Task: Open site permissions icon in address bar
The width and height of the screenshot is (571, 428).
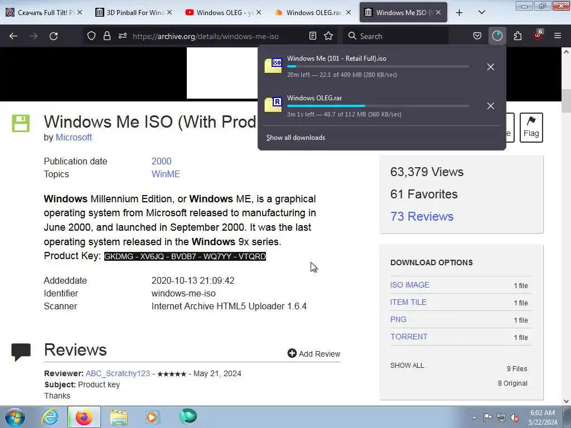Action: tap(122, 36)
